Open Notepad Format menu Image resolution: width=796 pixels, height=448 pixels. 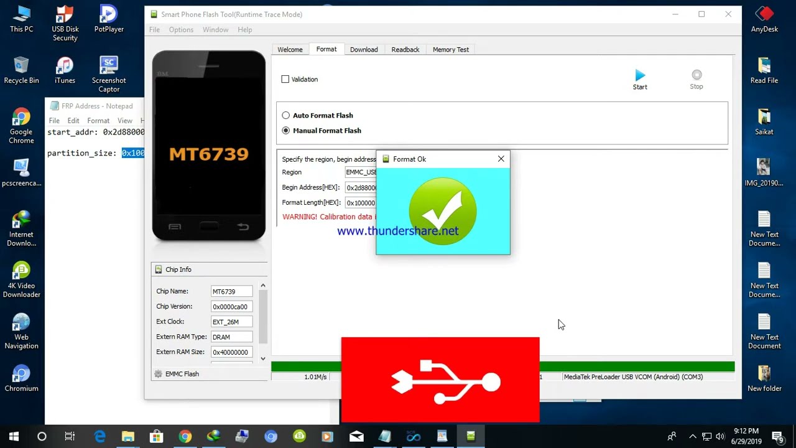tap(98, 121)
